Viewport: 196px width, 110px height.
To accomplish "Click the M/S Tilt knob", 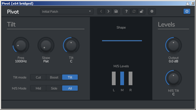I will [x=173, y=78].
